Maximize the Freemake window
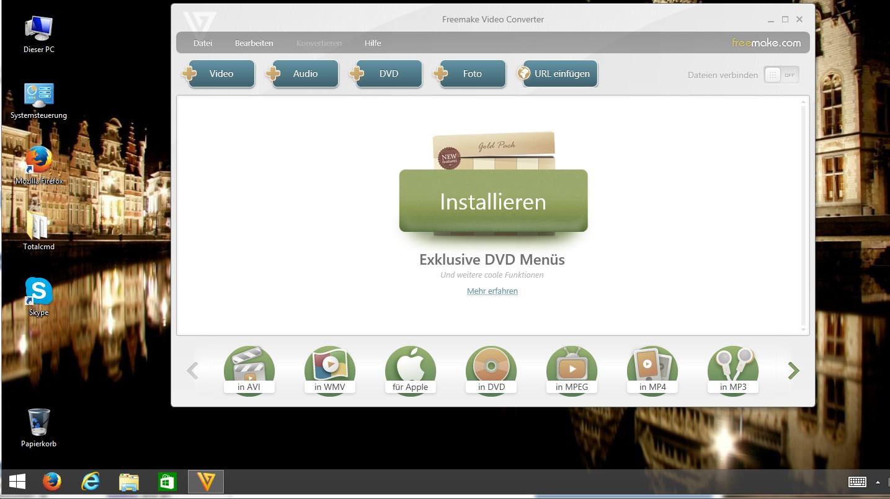Image resolution: width=890 pixels, height=499 pixels. click(785, 19)
